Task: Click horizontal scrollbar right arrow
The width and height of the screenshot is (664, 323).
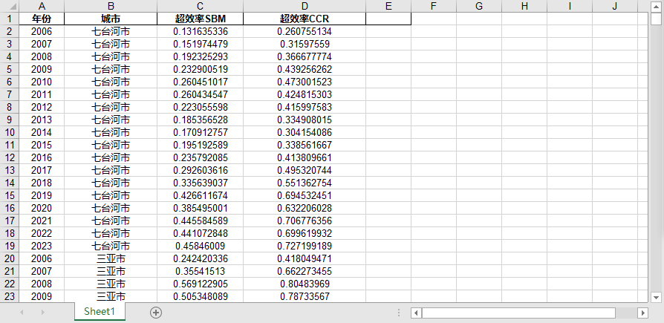Action: (x=642, y=313)
